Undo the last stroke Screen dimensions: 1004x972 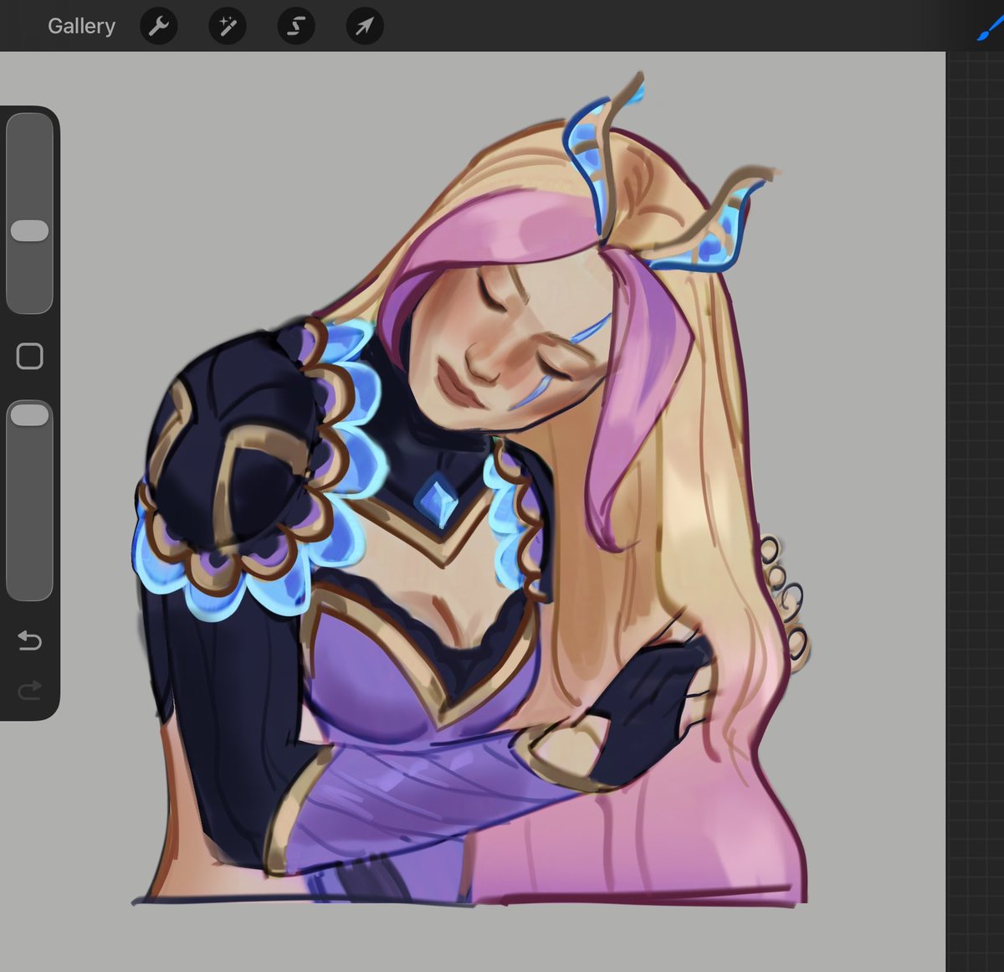coord(29,641)
